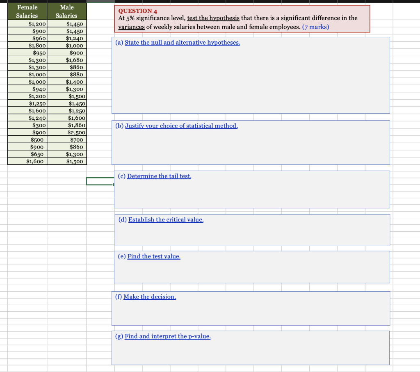Select the Female Salaries header cell
Screen dimensions: 420x372
click(27, 10)
